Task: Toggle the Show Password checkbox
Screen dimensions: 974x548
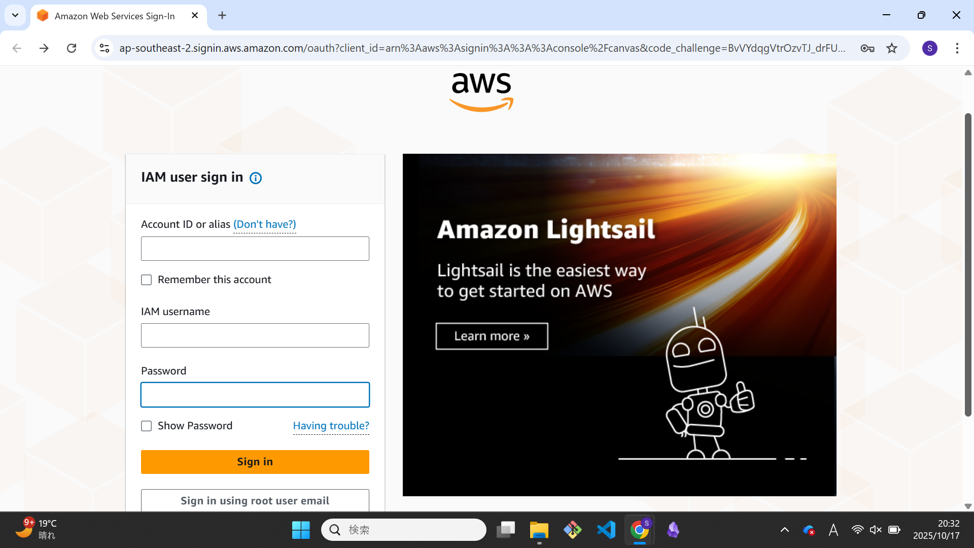Action: pos(147,426)
